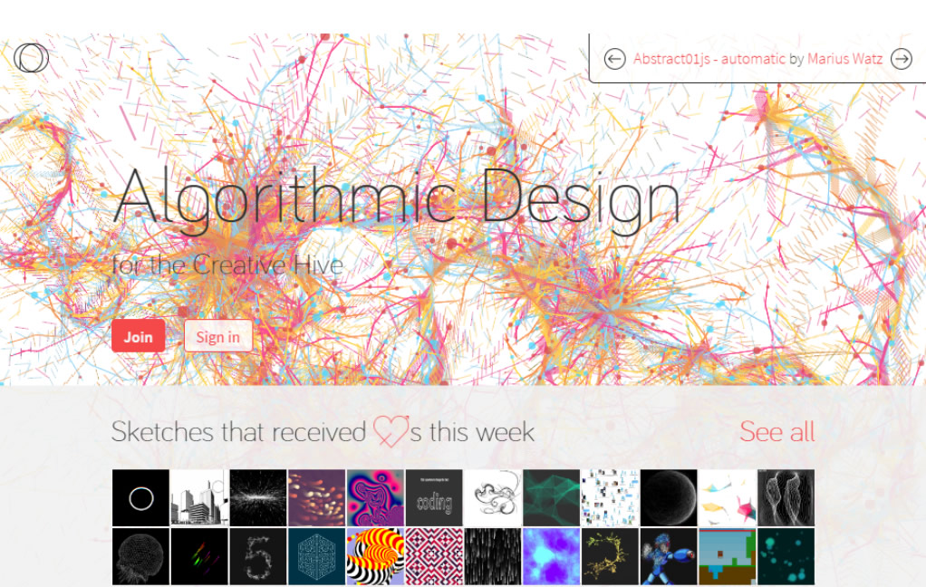Viewport: 926px width, 587px height.
Task: Open the red yellow striped swirl thumbnail
Action: (376, 556)
